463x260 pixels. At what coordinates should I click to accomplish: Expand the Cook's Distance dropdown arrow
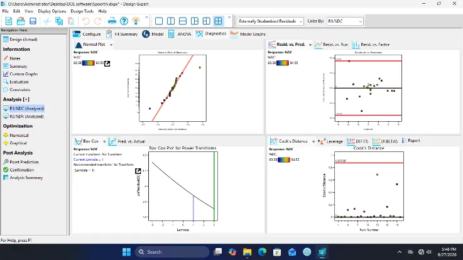click(x=313, y=142)
